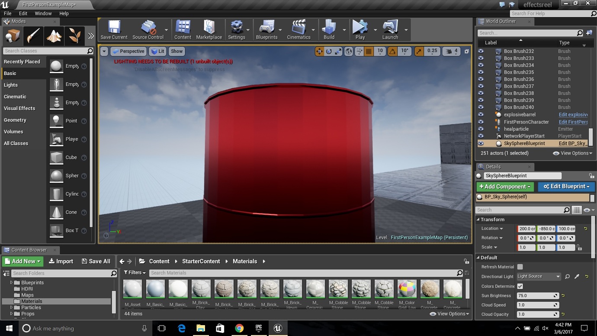Click the scale gizmo icon in viewport
This screenshot has height=336, width=597.
pos(338,51)
